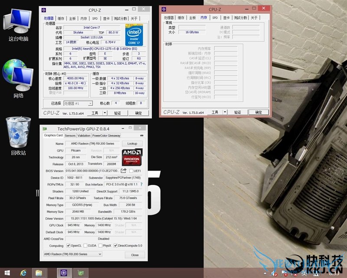Click the AMD Radeon logo in GPU-Z
Screen dimensions: 347x278
click(x=131, y=157)
